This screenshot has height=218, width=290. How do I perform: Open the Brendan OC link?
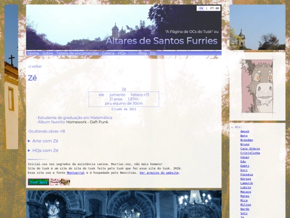pyautogui.click(x=247, y=140)
